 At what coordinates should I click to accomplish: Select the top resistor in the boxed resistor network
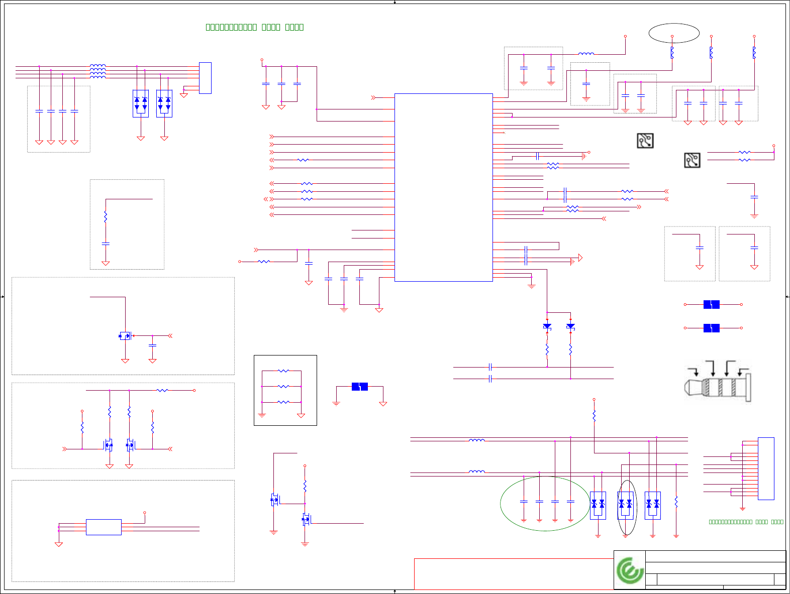283,371
